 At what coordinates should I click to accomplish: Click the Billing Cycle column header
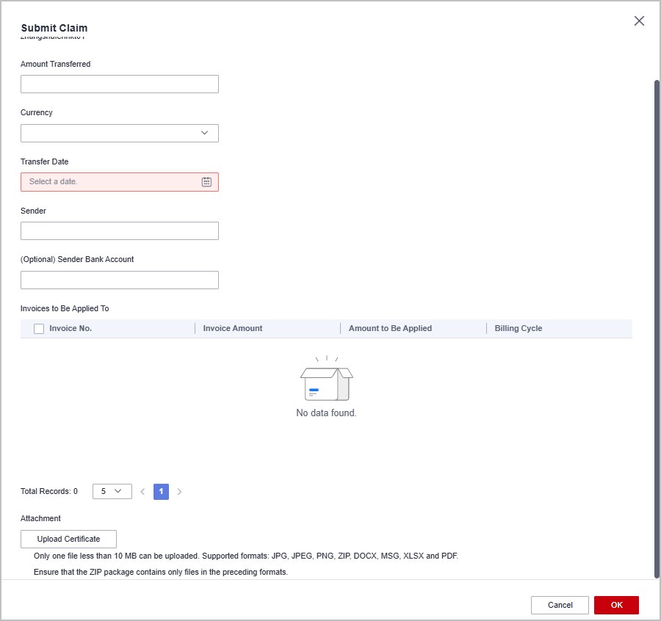click(519, 329)
